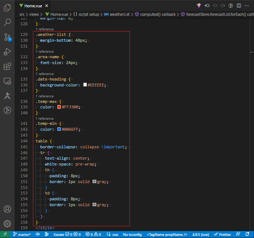This screenshot has width=254, height=238.
Task: Go to previous change in editor toolbar
Action: [207, 5]
